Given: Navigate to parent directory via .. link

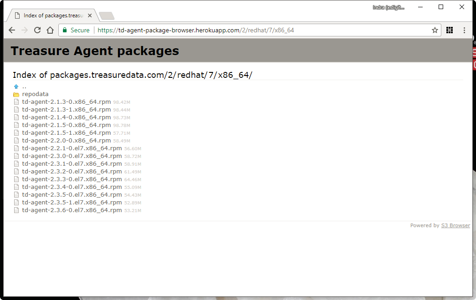Looking at the screenshot, I should pos(24,86).
